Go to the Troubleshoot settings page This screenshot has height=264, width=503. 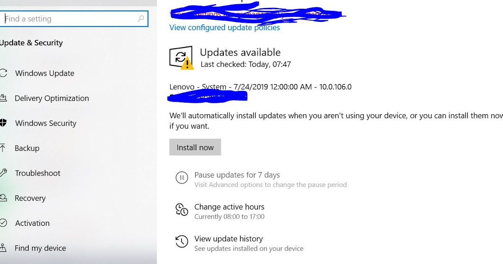[x=38, y=173]
